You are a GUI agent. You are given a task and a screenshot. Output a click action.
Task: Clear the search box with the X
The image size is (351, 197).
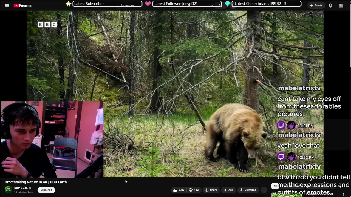point(212,5)
